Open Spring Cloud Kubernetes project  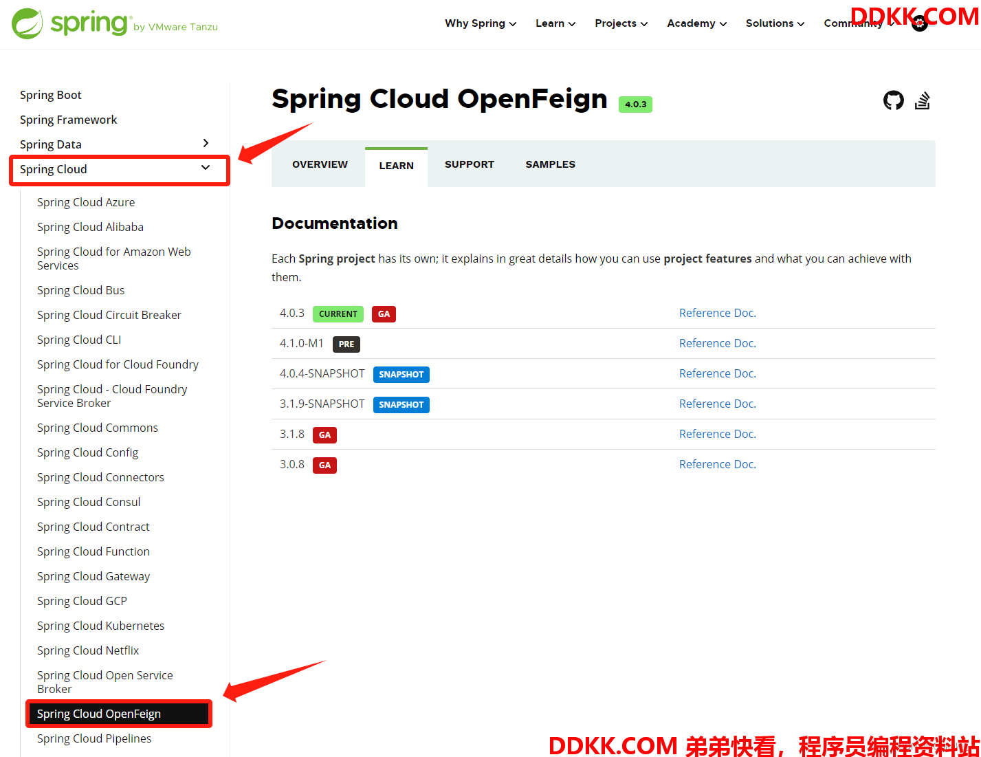tap(101, 626)
